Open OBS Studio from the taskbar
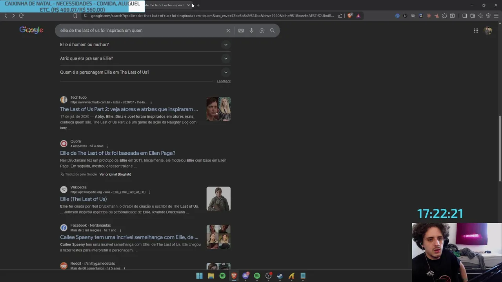The width and height of the screenshot is (502, 282). point(268,276)
